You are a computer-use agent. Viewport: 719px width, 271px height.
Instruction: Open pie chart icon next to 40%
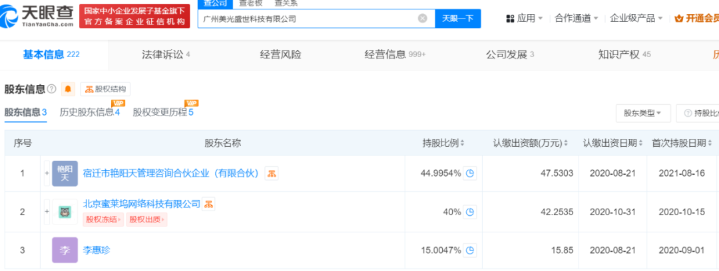click(x=469, y=212)
